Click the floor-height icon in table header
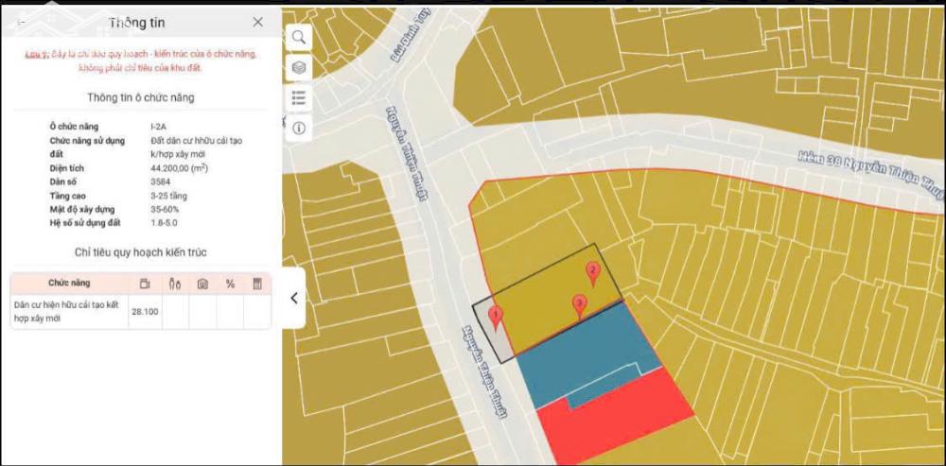946x466 pixels. point(202,283)
